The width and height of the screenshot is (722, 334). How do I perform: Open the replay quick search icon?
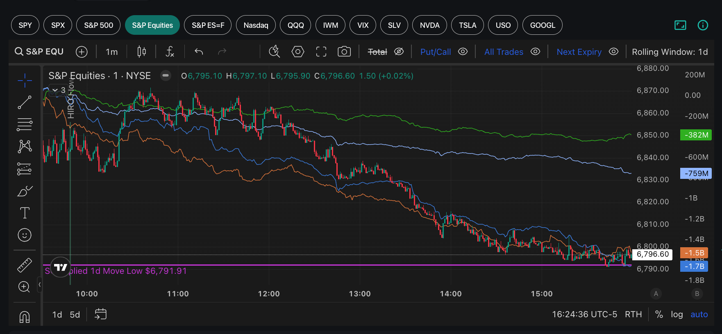point(274,52)
